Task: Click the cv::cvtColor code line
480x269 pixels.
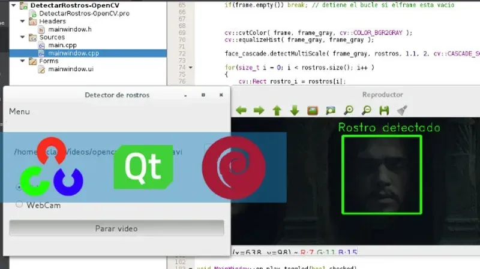Action: point(319,33)
